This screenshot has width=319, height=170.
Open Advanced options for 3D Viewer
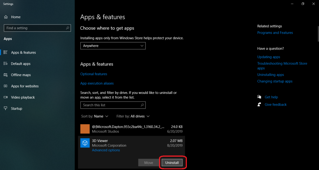click(106, 150)
